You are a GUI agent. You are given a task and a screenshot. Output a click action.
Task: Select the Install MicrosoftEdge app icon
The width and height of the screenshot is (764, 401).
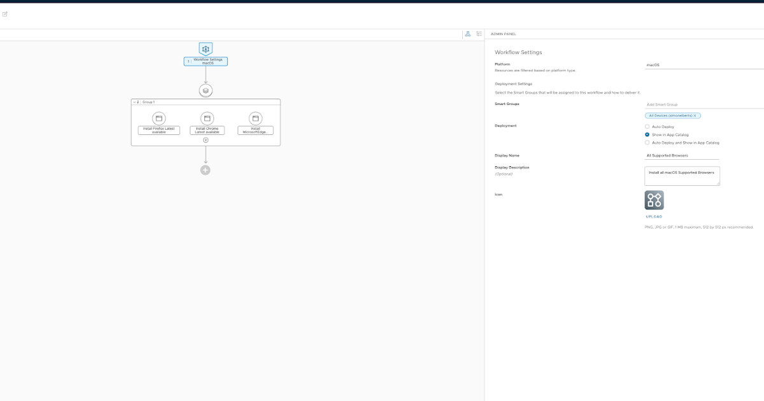click(255, 118)
